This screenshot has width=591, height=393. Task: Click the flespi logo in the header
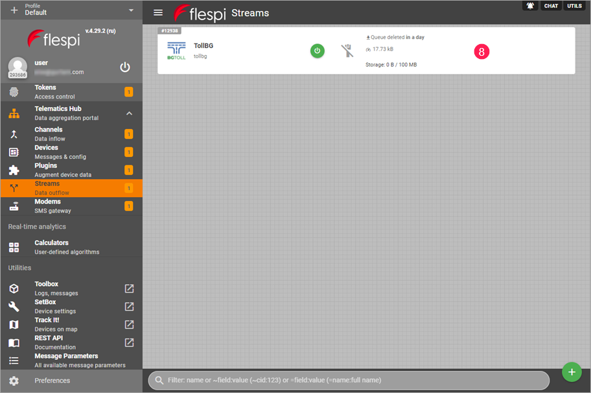pyautogui.click(x=200, y=13)
